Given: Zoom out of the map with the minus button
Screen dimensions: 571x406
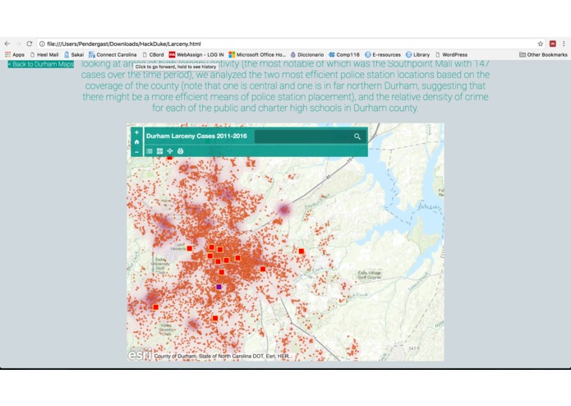Looking at the screenshot, I should point(136,152).
